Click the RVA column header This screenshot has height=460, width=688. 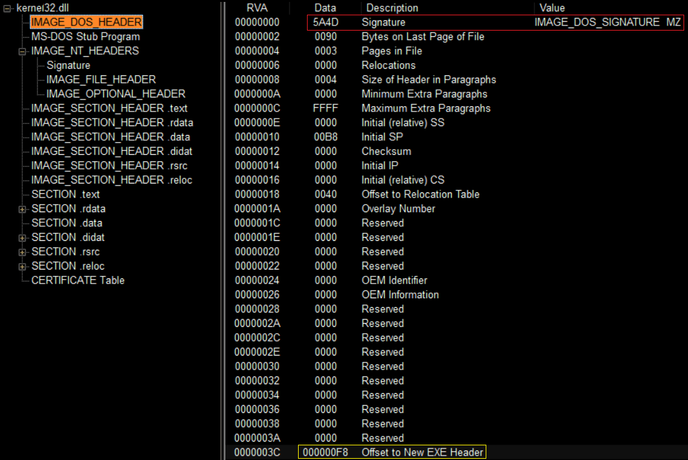coord(258,8)
